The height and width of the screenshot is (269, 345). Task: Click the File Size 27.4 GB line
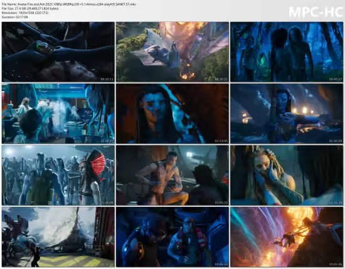coord(30,8)
